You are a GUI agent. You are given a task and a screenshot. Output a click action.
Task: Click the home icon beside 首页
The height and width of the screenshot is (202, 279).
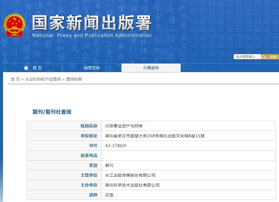coord(26,68)
